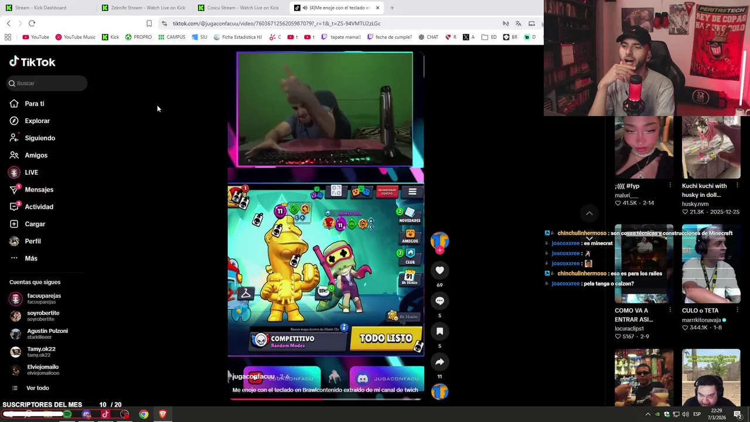Click the TikTok logo
750x422 pixels.
point(32,62)
